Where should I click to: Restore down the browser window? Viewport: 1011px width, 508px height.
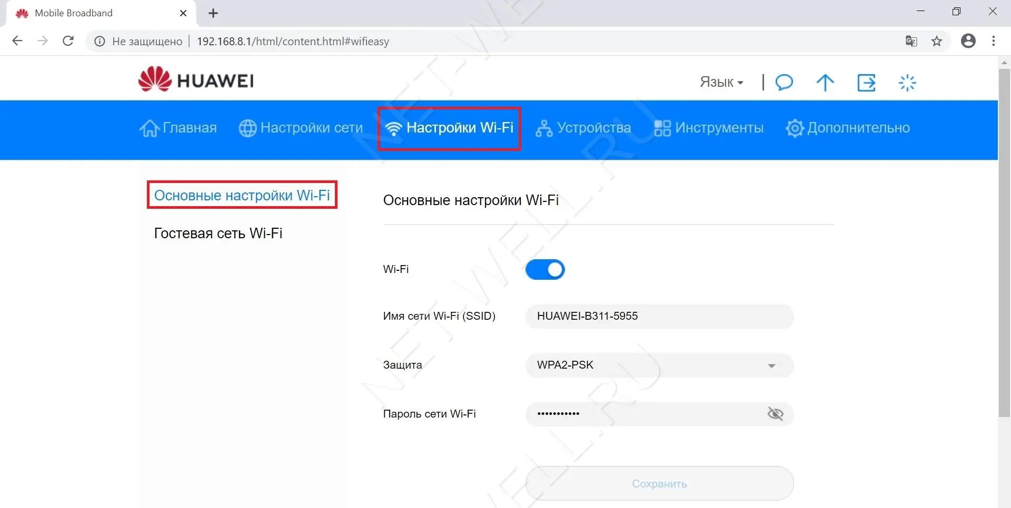click(x=957, y=11)
